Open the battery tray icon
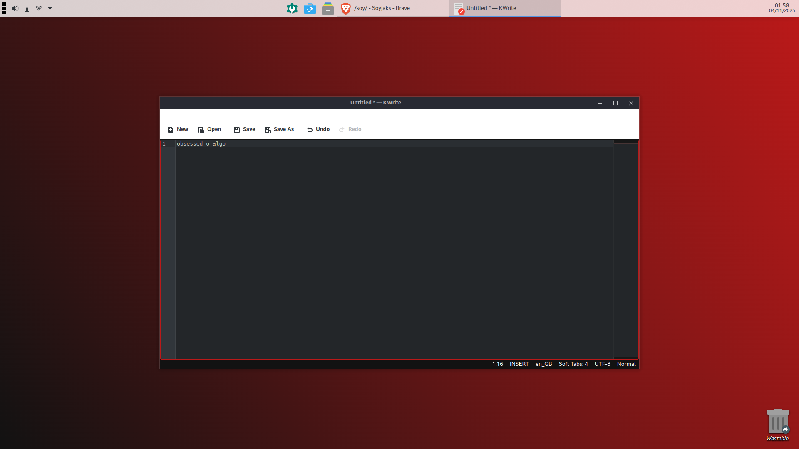The height and width of the screenshot is (449, 799). pos(27,8)
